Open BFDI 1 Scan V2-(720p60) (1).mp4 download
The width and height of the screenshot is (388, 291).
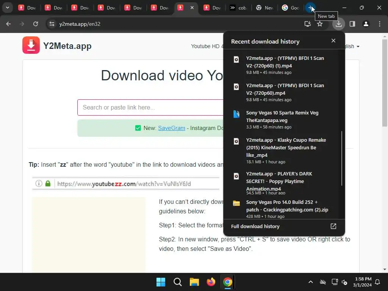pos(284,65)
